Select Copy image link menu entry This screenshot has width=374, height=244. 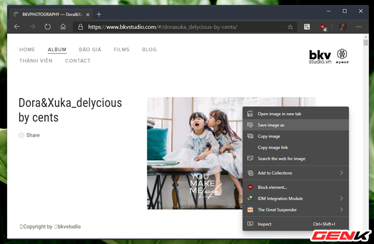(277, 147)
